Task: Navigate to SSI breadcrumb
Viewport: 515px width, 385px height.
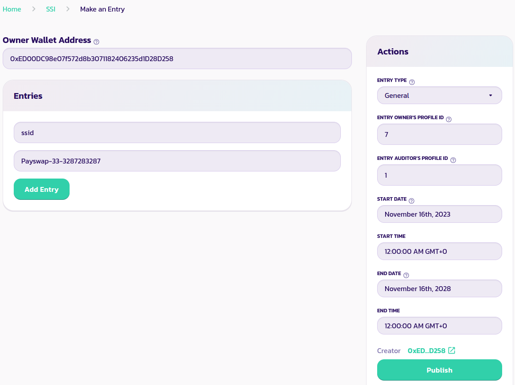Action: tap(51, 9)
